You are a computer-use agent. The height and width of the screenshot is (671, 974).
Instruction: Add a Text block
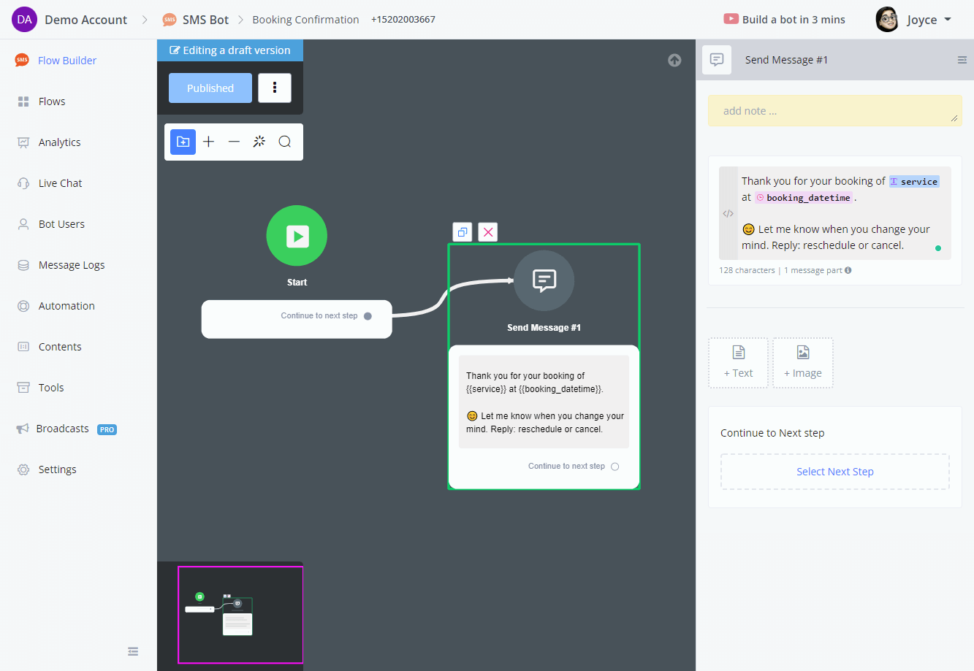coord(738,363)
